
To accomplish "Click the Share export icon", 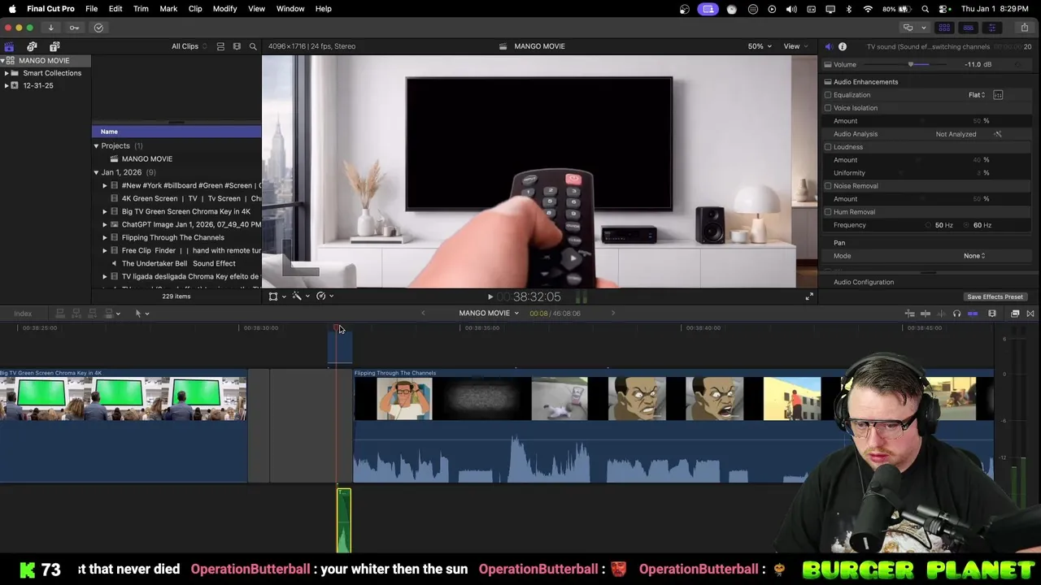I will 1025,28.
